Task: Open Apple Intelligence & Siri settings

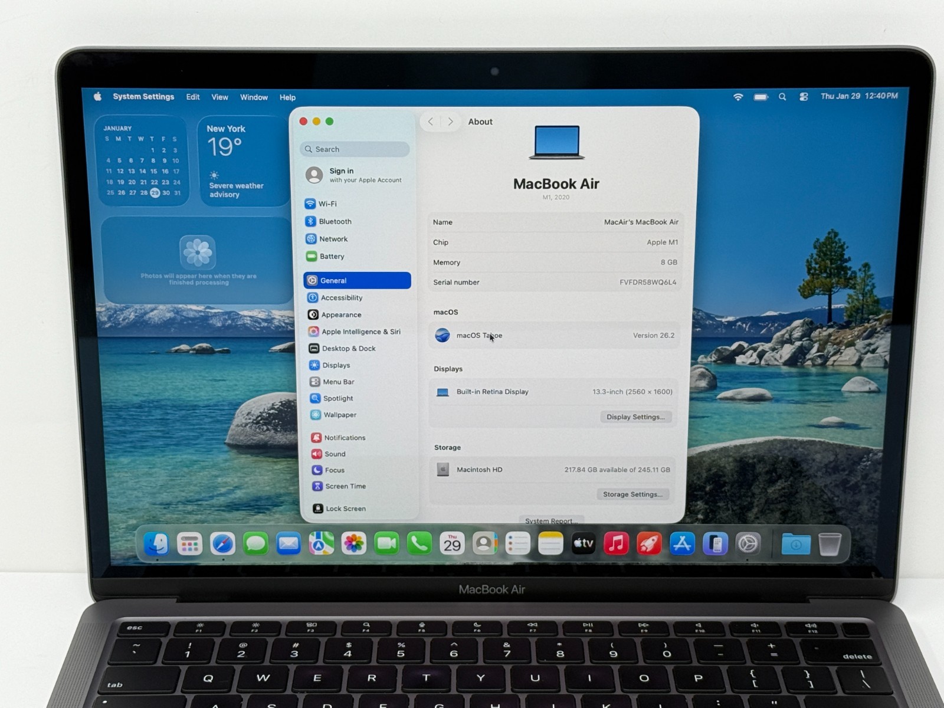Action: click(x=357, y=332)
